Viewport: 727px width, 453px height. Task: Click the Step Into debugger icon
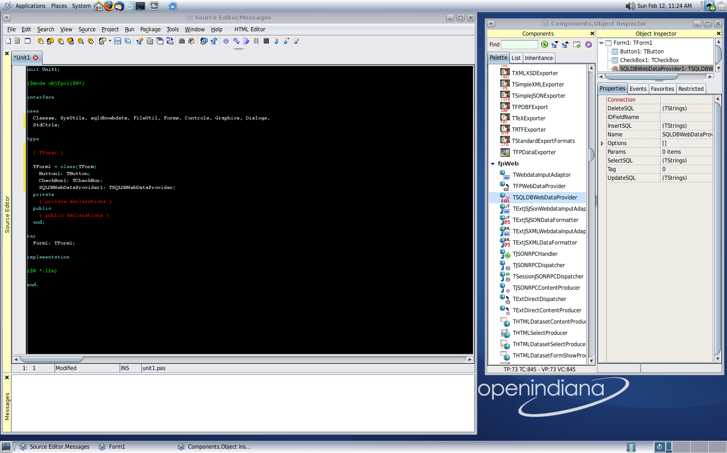point(276,41)
